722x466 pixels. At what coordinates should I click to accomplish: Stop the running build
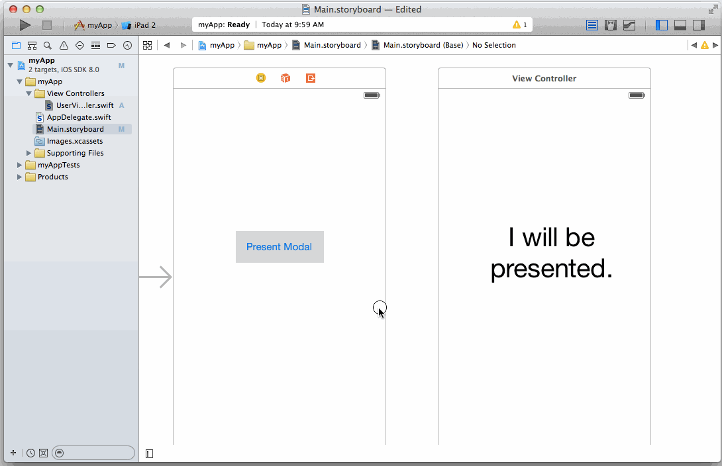[47, 25]
